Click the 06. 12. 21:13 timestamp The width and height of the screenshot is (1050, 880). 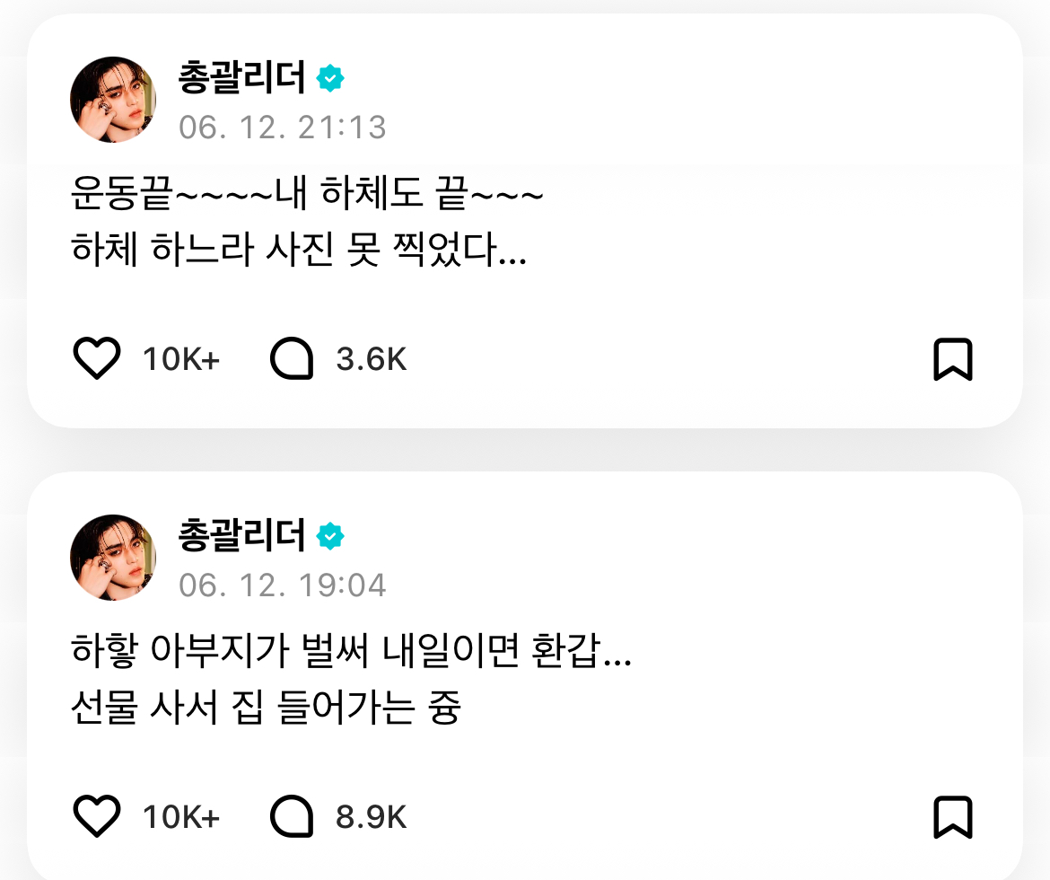click(283, 128)
